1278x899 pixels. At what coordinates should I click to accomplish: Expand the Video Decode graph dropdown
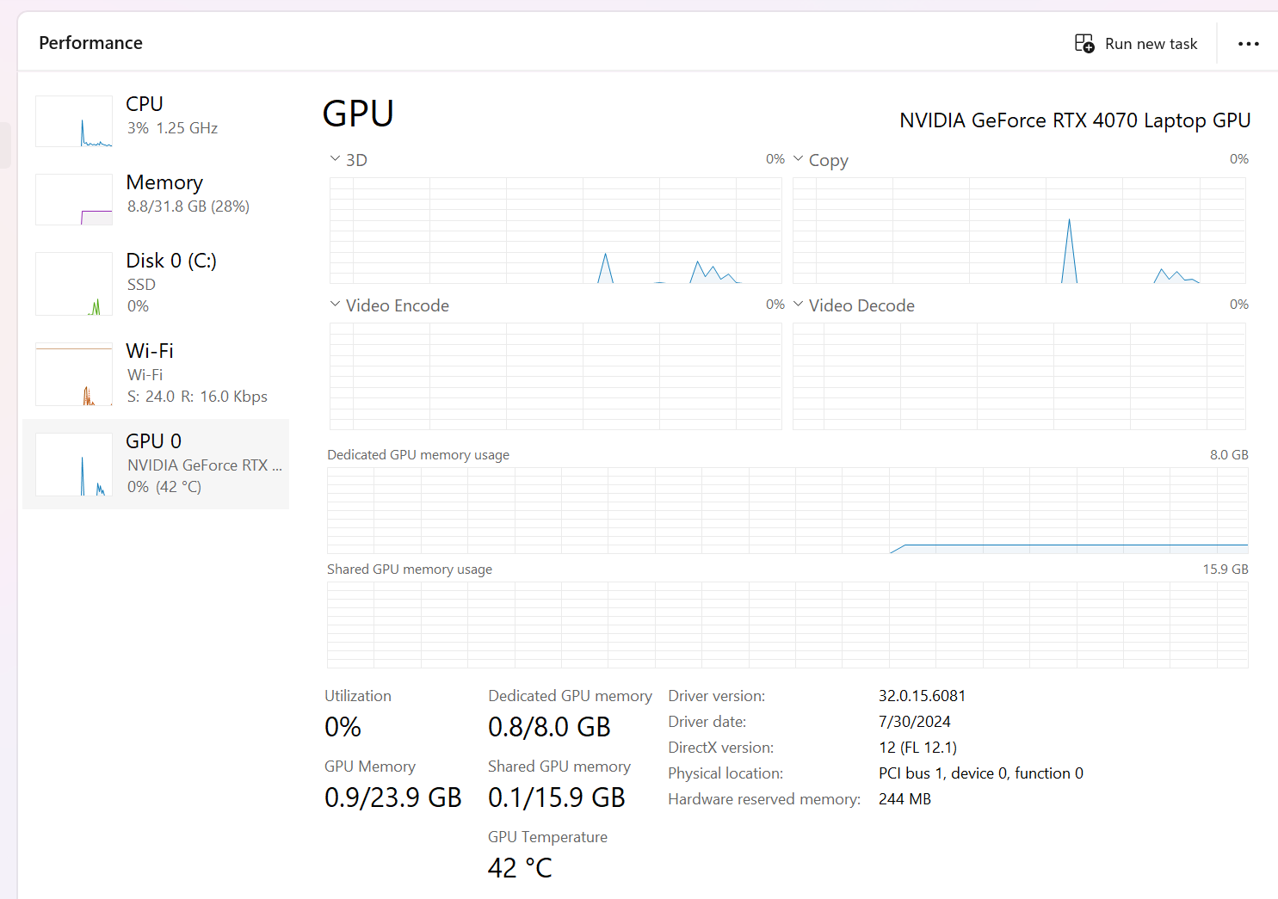(x=854, y=305)
